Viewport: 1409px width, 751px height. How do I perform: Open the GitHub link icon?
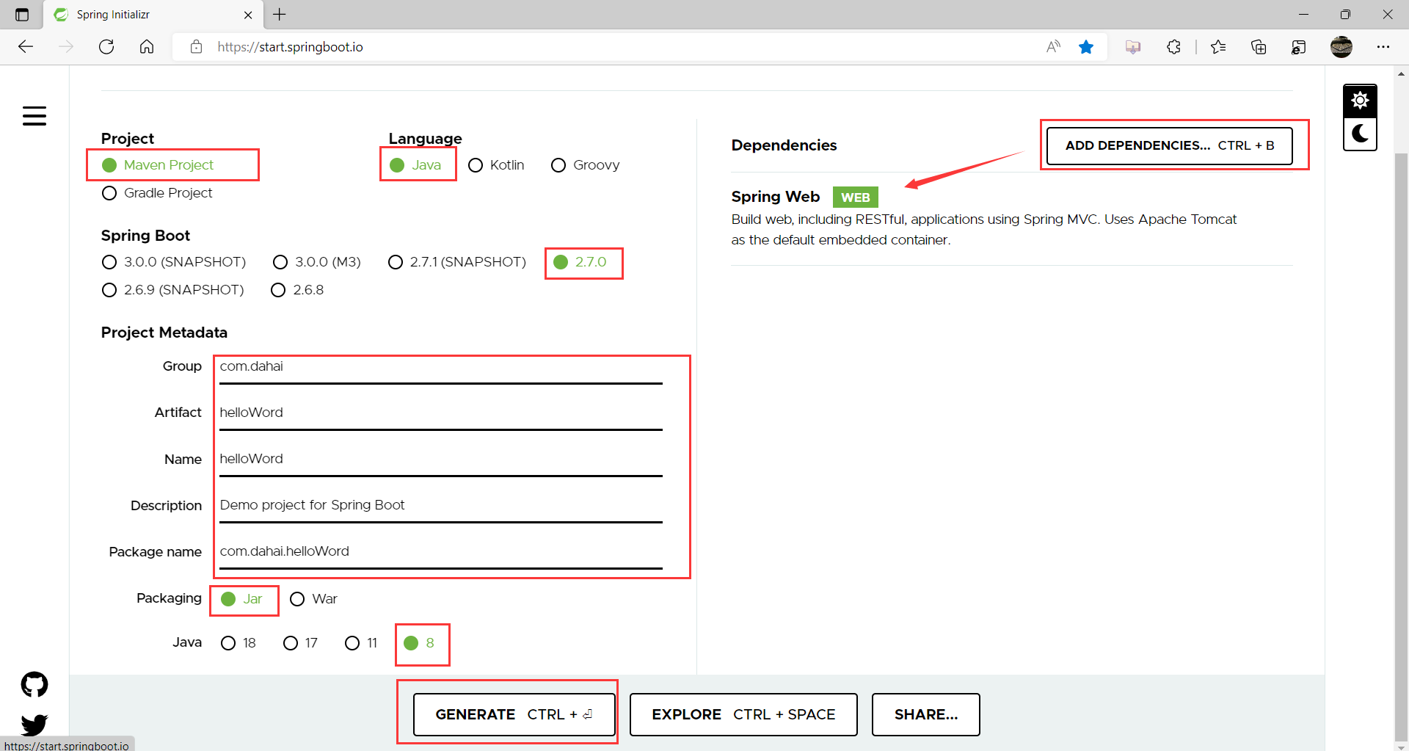point(34,684)
